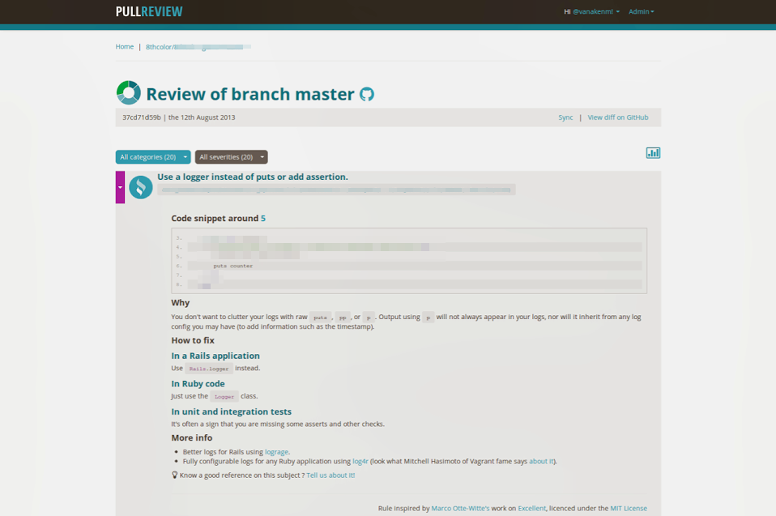
Task: Open the GitHub octocat icon beside title
Action: (x=367, y=94)
